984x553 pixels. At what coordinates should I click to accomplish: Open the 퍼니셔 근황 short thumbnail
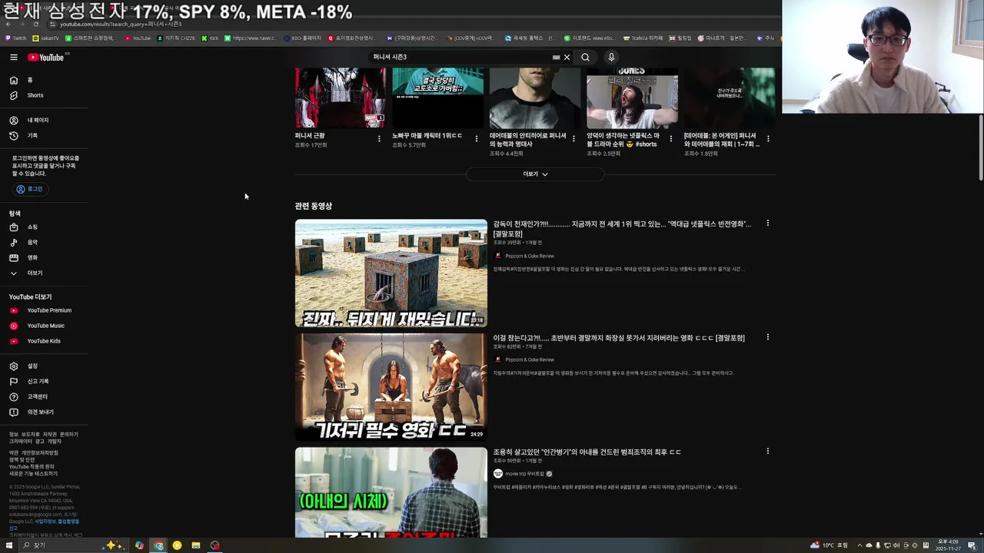click(x=341, y=98)
